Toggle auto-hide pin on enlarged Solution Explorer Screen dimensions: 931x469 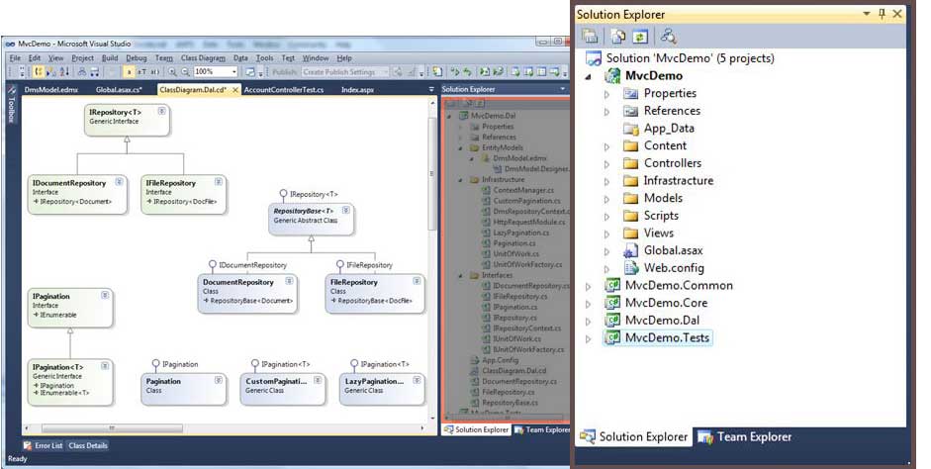(x=882, y=14)
